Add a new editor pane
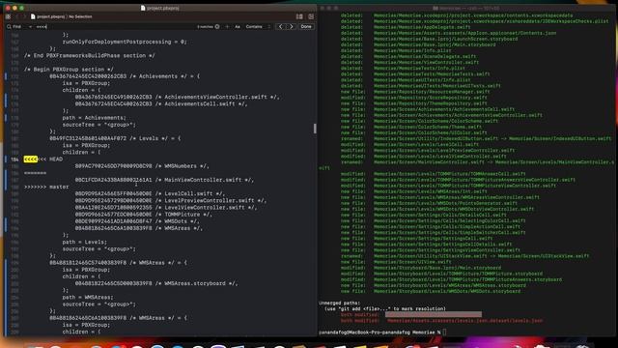This screenshot has height=348, width=618. point(311,16)
